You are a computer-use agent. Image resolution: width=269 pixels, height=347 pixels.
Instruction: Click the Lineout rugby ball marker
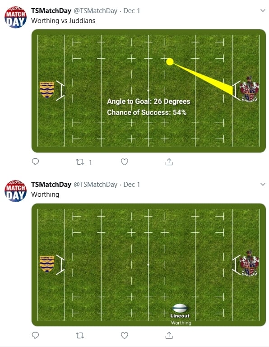[180, 308]
